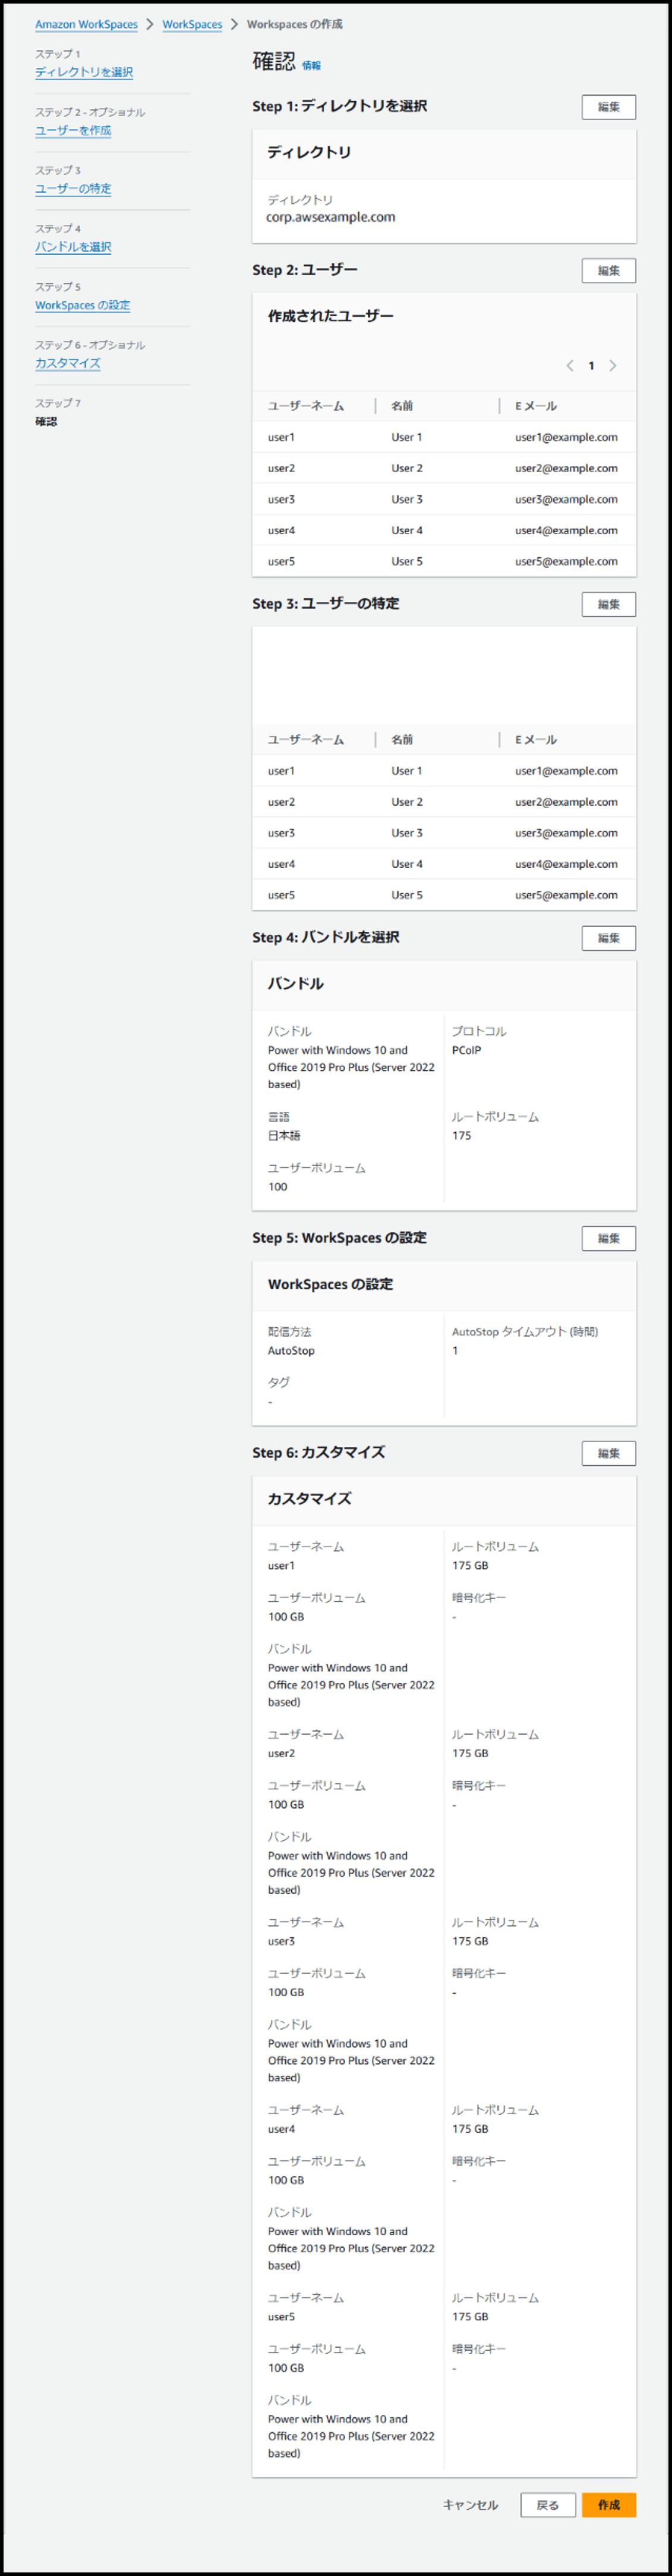Image resolution: width=672 pixels, height=2576 pixels.
Task: Click 名前 column header in Step 2 table
Action: (x=402, y=406)
